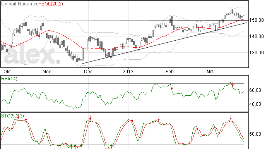
Task: Click the Nov month label
Action: [47, 71]
